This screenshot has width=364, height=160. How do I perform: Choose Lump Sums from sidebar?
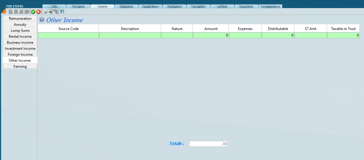coord(20,31)
